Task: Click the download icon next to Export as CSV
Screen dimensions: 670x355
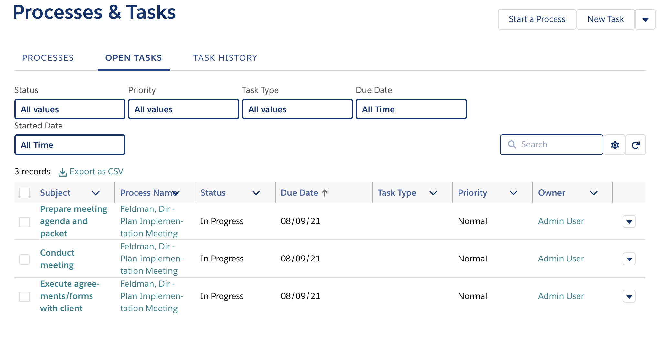Action: click(x=63, y=172)
